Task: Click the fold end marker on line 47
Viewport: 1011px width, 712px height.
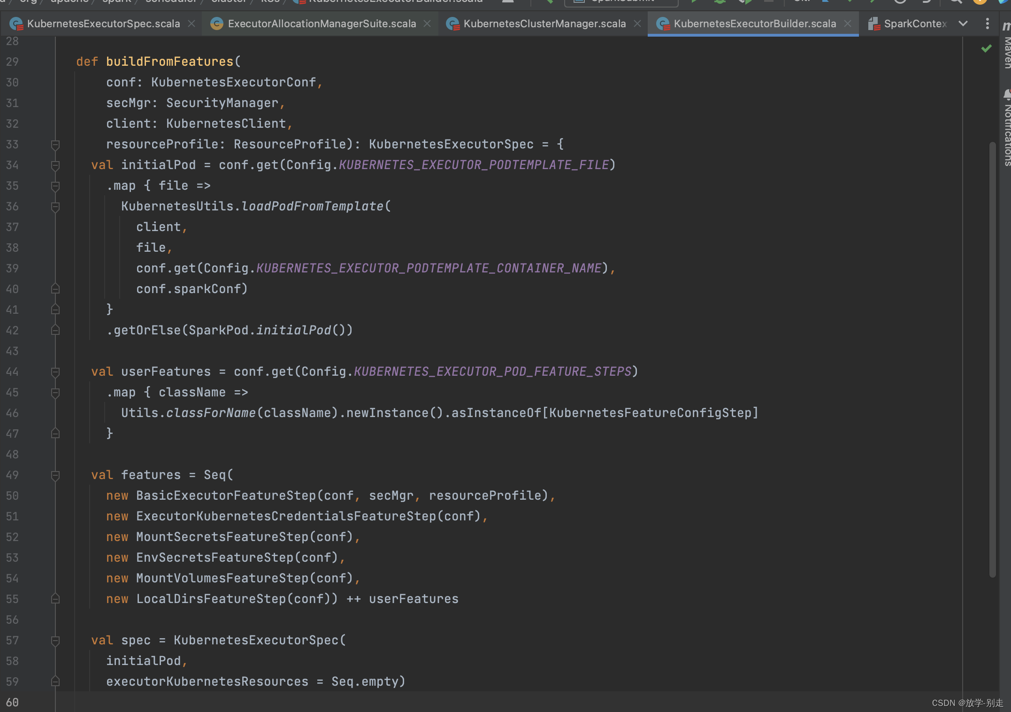Action: 55,433
